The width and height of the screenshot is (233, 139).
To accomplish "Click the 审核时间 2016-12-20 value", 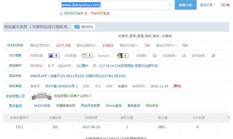I will (159, 86).
